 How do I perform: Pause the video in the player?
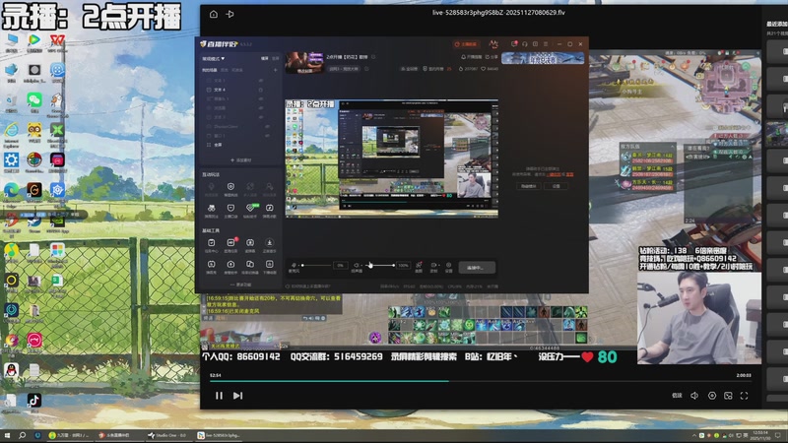(219, 396)
